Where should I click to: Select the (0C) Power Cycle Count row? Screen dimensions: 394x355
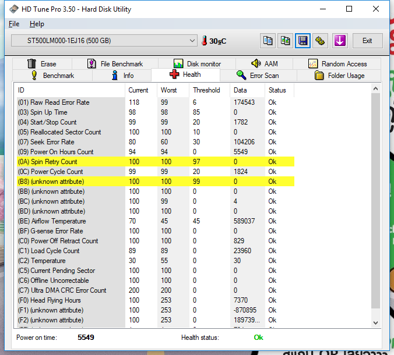[156, 172]
